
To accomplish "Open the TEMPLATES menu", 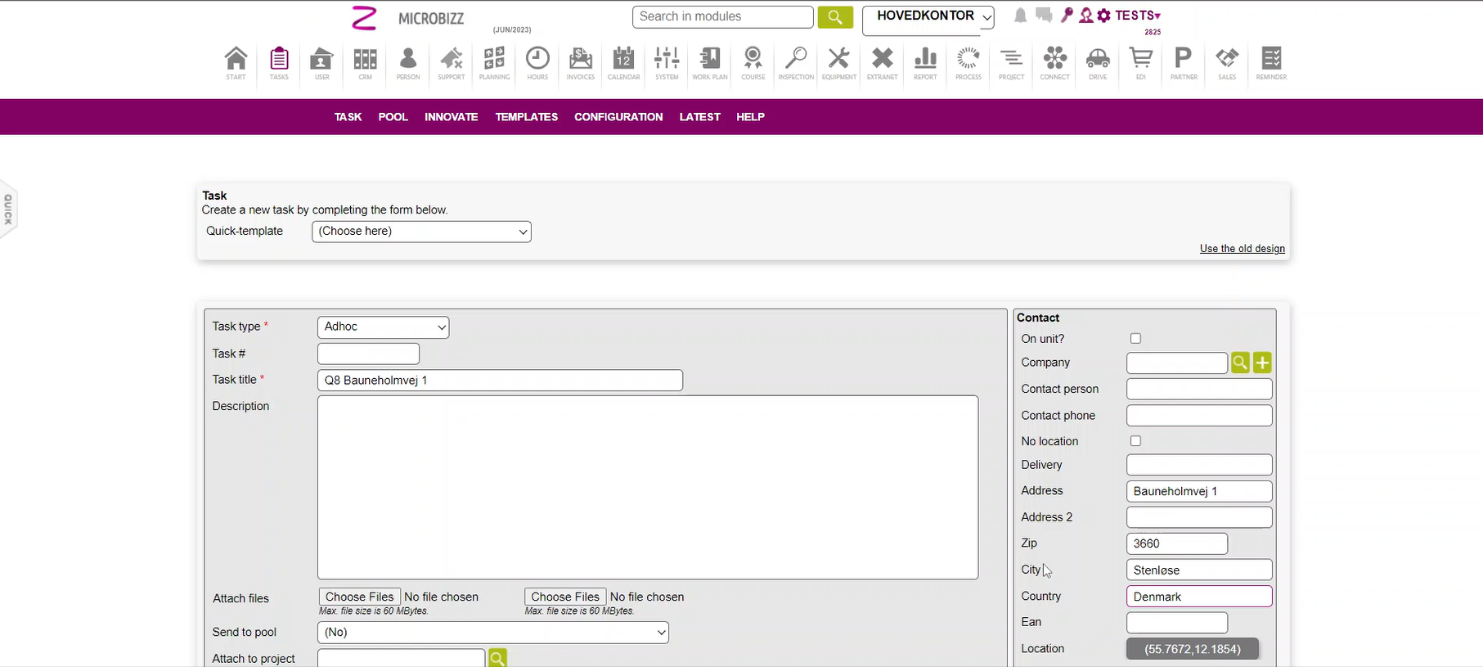I will click(526, 117).
